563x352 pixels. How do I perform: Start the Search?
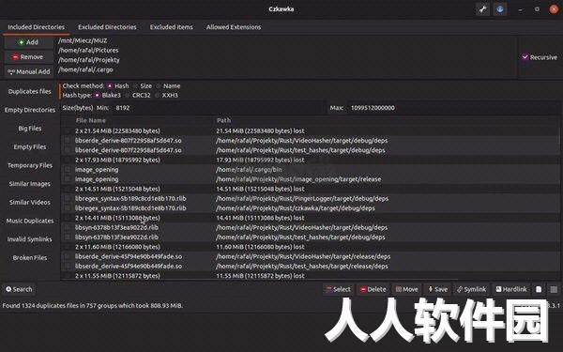pyautogui.click(x=19, y=289)
